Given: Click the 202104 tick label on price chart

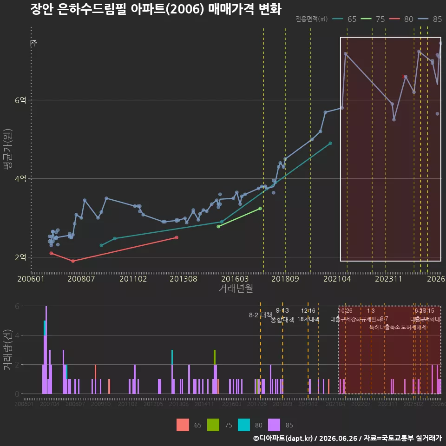Looking at the screenshot, I should tap(337, 279).
